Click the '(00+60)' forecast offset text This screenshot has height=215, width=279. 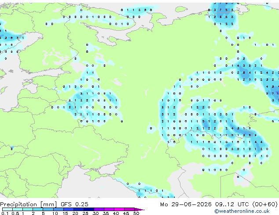(265, 204)
